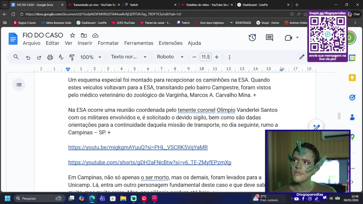Viewport: 363px width, 204px height.
Task: Open Google Keep side panel icon
Action: click(352, 78)
